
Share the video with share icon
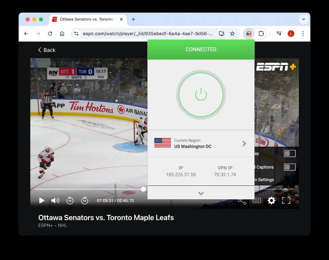click(x=242, y=201)
